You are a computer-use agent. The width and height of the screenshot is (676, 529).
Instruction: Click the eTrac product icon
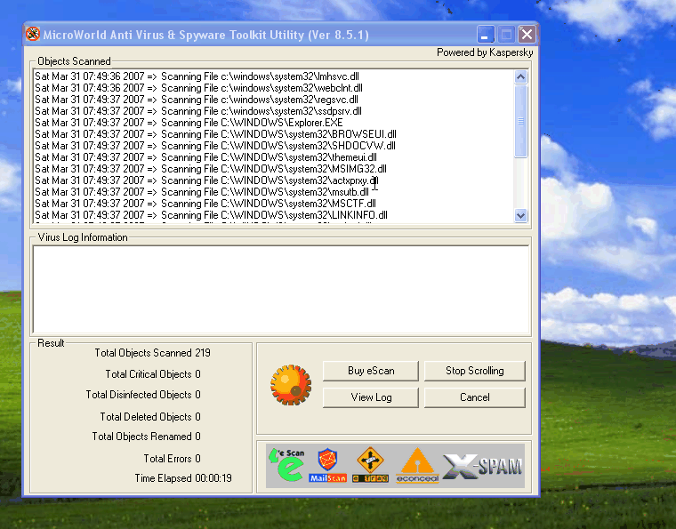tap(370, 465)
